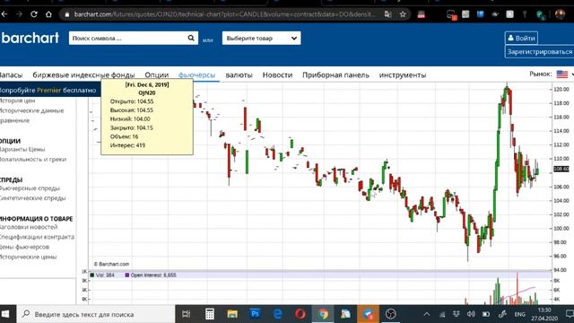
Task: Click the browser forward arrow
Action: [x=19, y=14]
